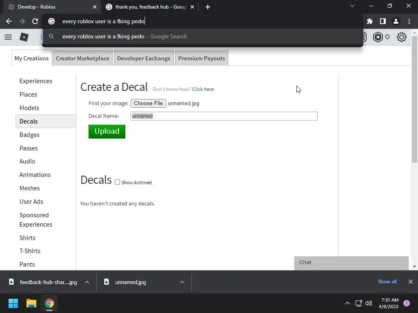This screenshot has height=313, width=418.
Task: Reload the page with the refresh icon
Action: point(35,21)
